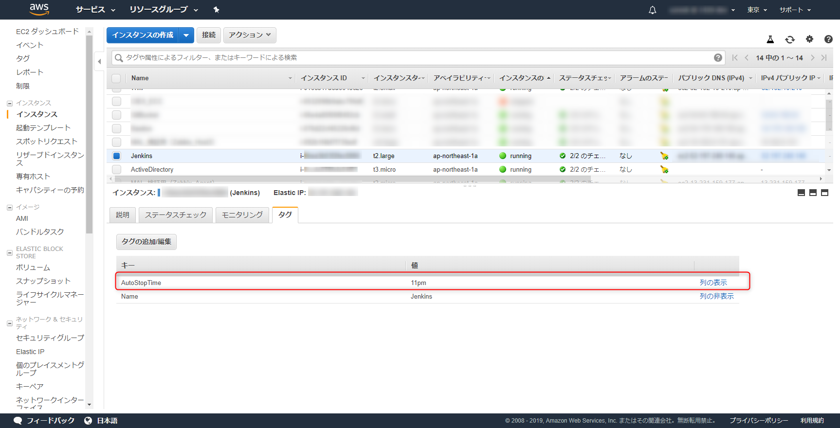Click the 11pm tag value
This screenshot has width=840, height=428.
pos(419,283)
